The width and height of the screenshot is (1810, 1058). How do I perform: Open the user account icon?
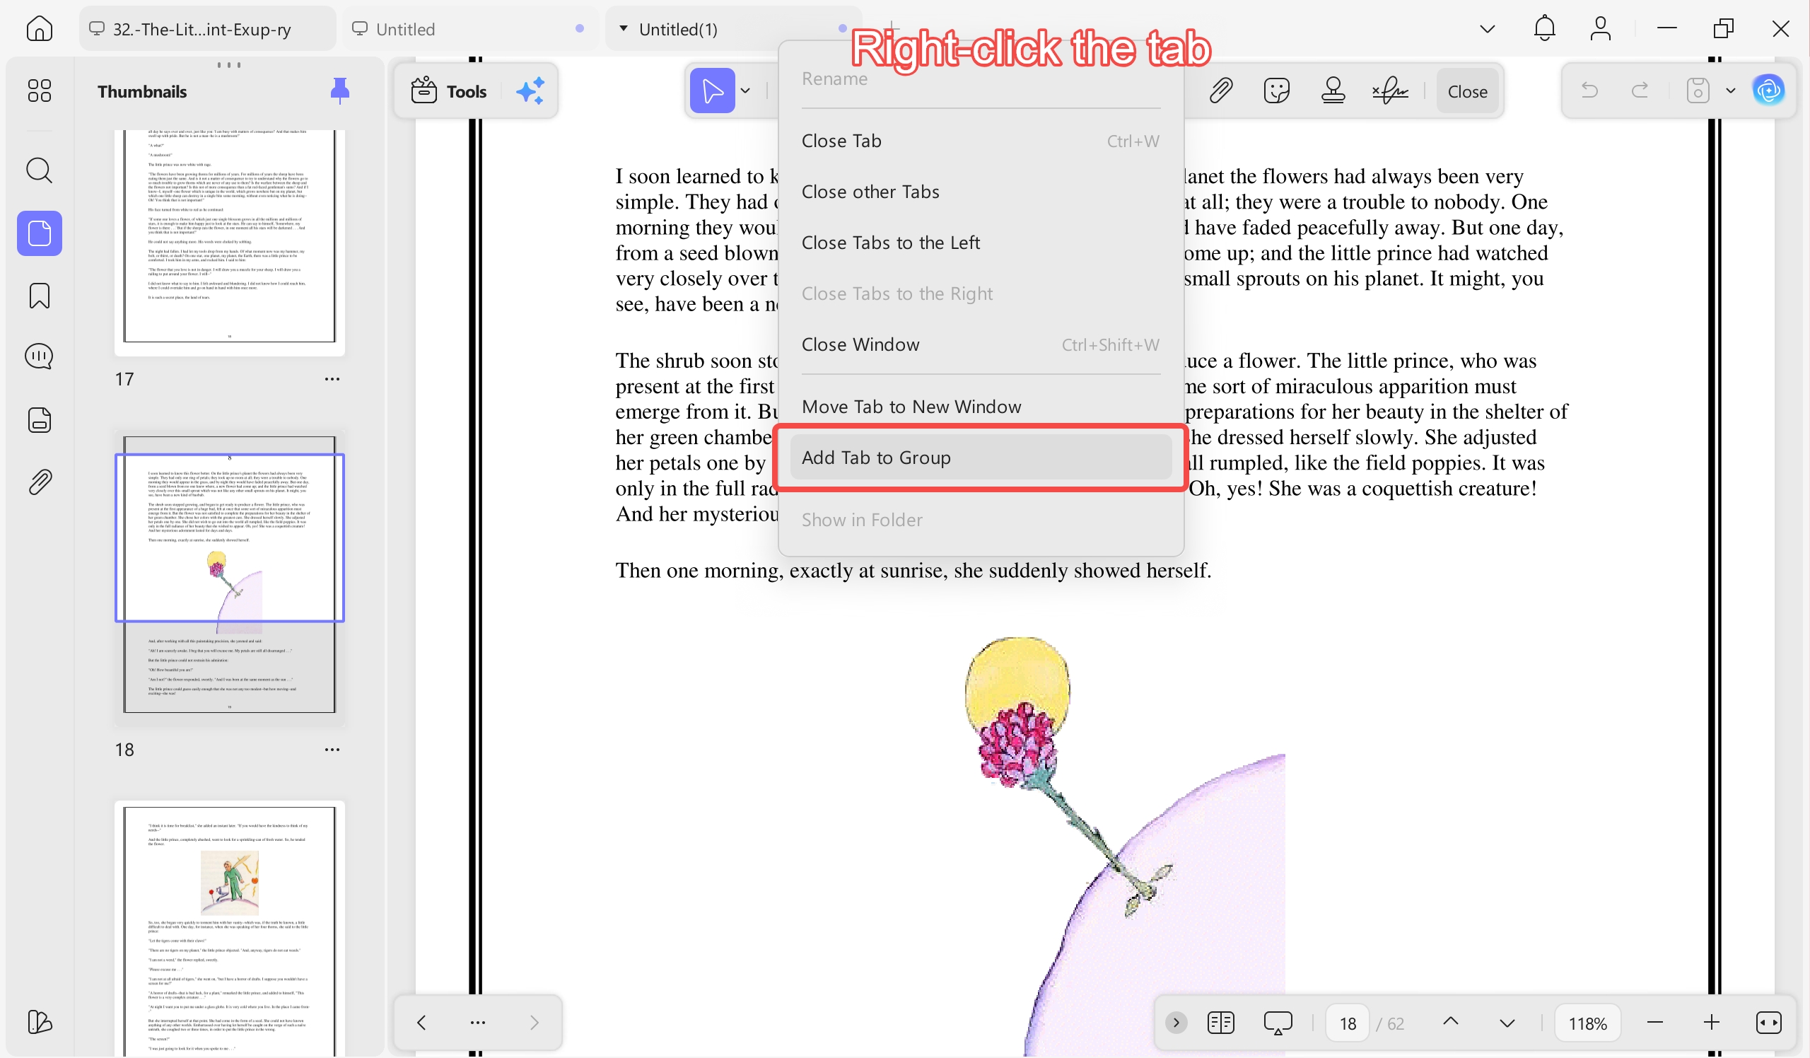[x=1600, y=29]
